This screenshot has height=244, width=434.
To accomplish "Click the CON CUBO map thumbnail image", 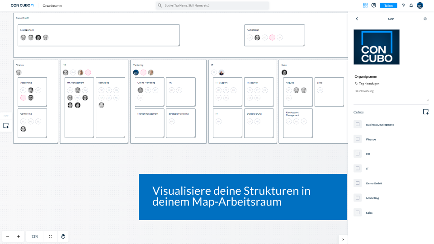I will tap(377, 47).
